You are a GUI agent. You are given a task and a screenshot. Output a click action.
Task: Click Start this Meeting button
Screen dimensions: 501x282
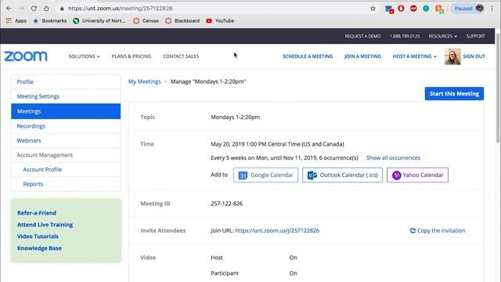[454, 94]
